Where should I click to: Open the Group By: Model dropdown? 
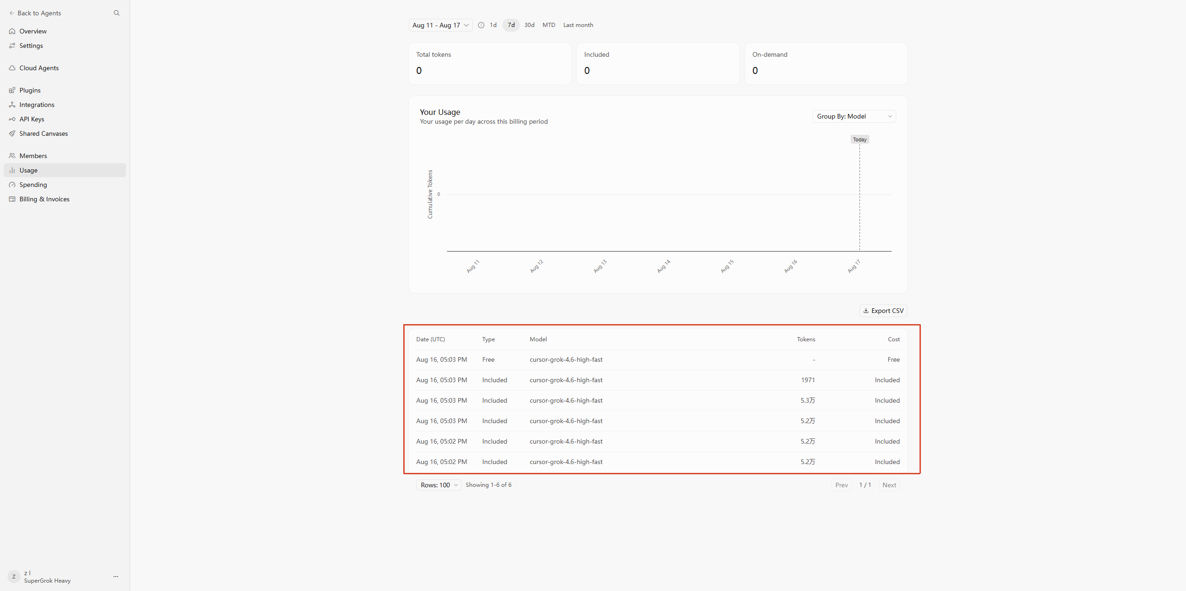tap(854, 116)
